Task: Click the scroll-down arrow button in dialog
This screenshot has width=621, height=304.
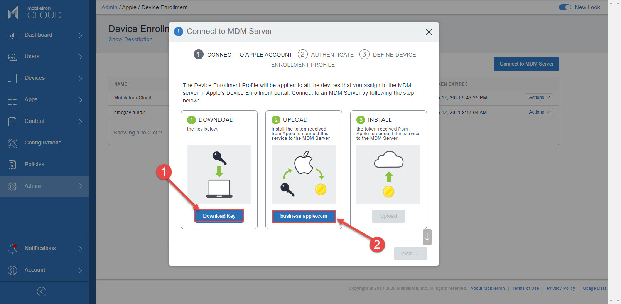Action: [427, 237]
